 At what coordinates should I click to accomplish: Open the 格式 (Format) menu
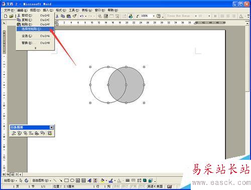[61, 10]
